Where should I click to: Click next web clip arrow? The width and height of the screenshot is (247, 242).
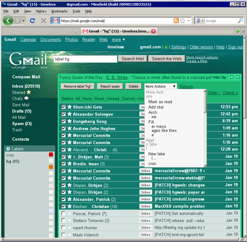pos(238,77)
